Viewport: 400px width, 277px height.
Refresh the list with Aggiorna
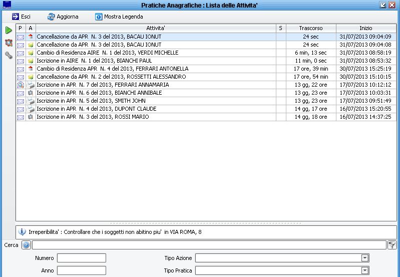[63, 17]
